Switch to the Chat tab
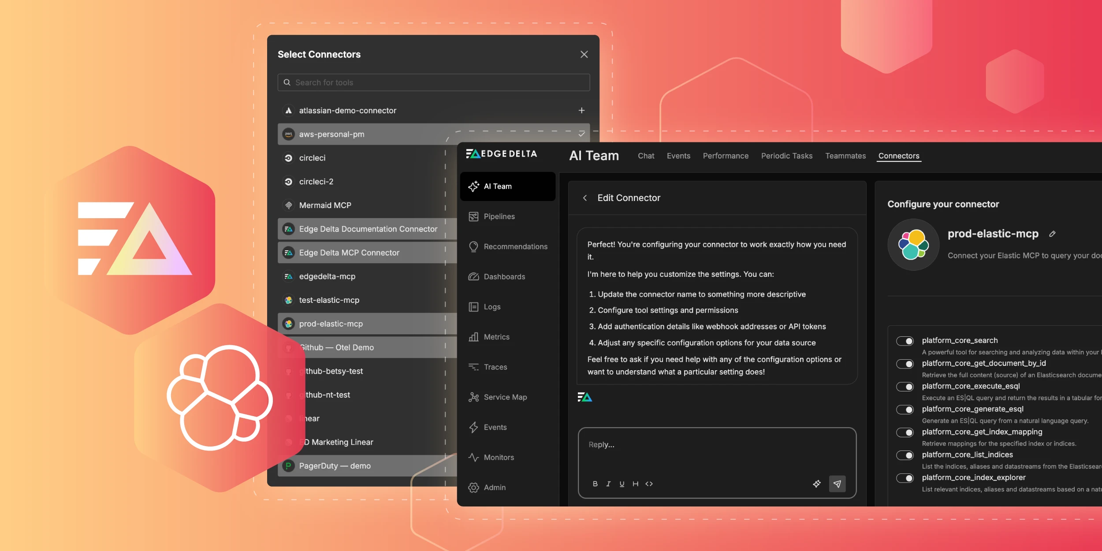The width and height of the screenshot is (1102, 551). pos(645,156)
